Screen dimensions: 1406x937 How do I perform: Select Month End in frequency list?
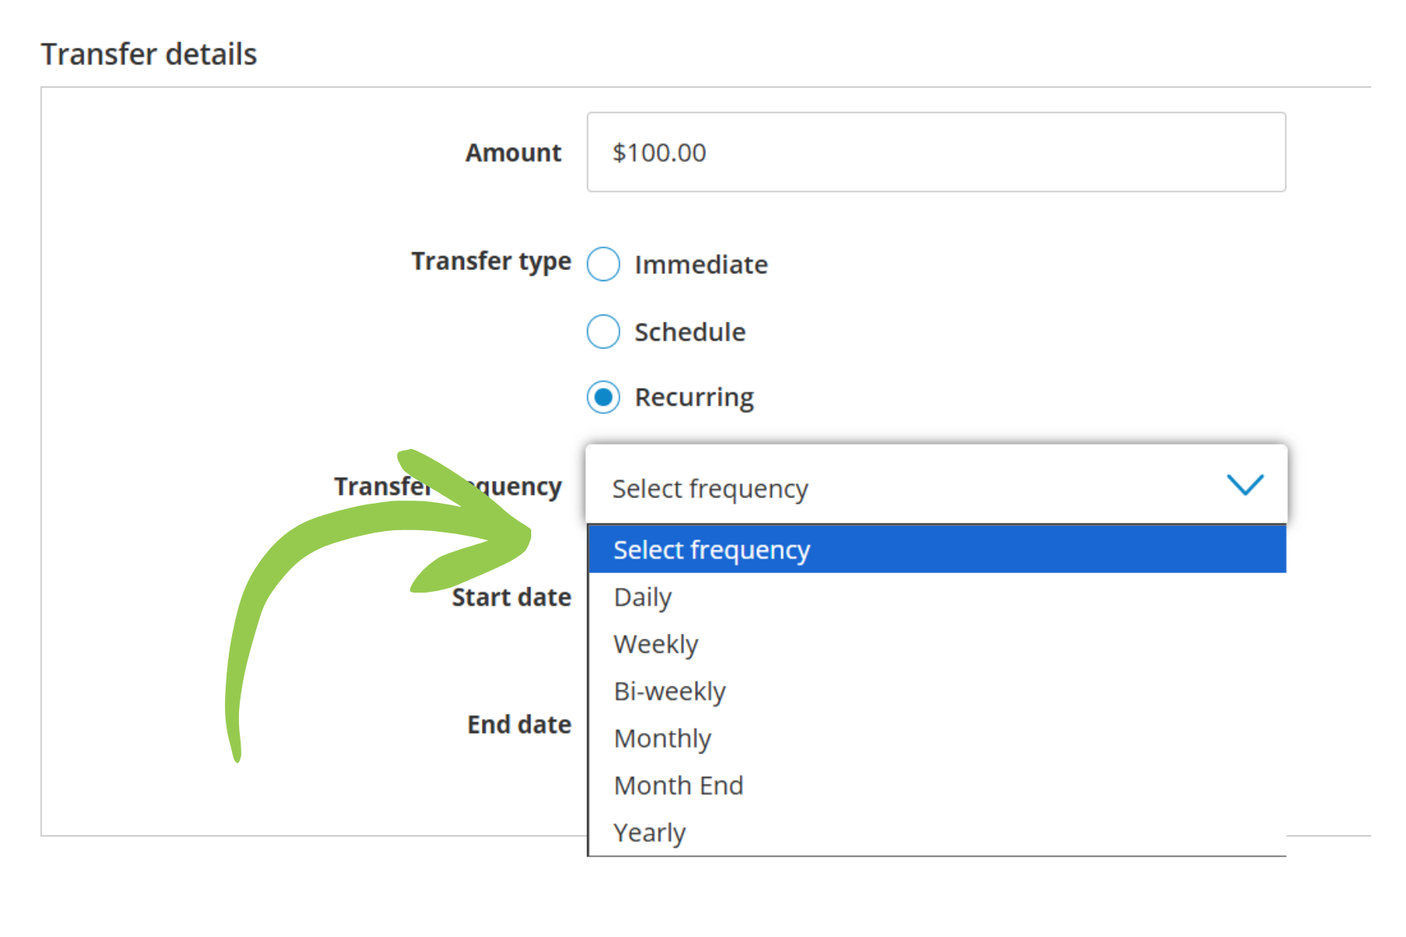point(678,786)
